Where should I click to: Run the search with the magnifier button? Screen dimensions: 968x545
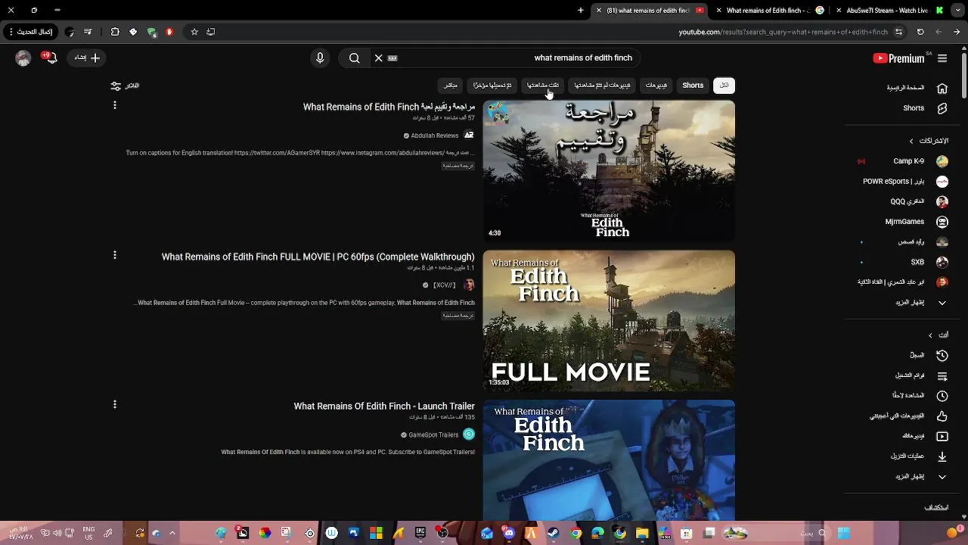pyautogui.click(x=354, y=58)
